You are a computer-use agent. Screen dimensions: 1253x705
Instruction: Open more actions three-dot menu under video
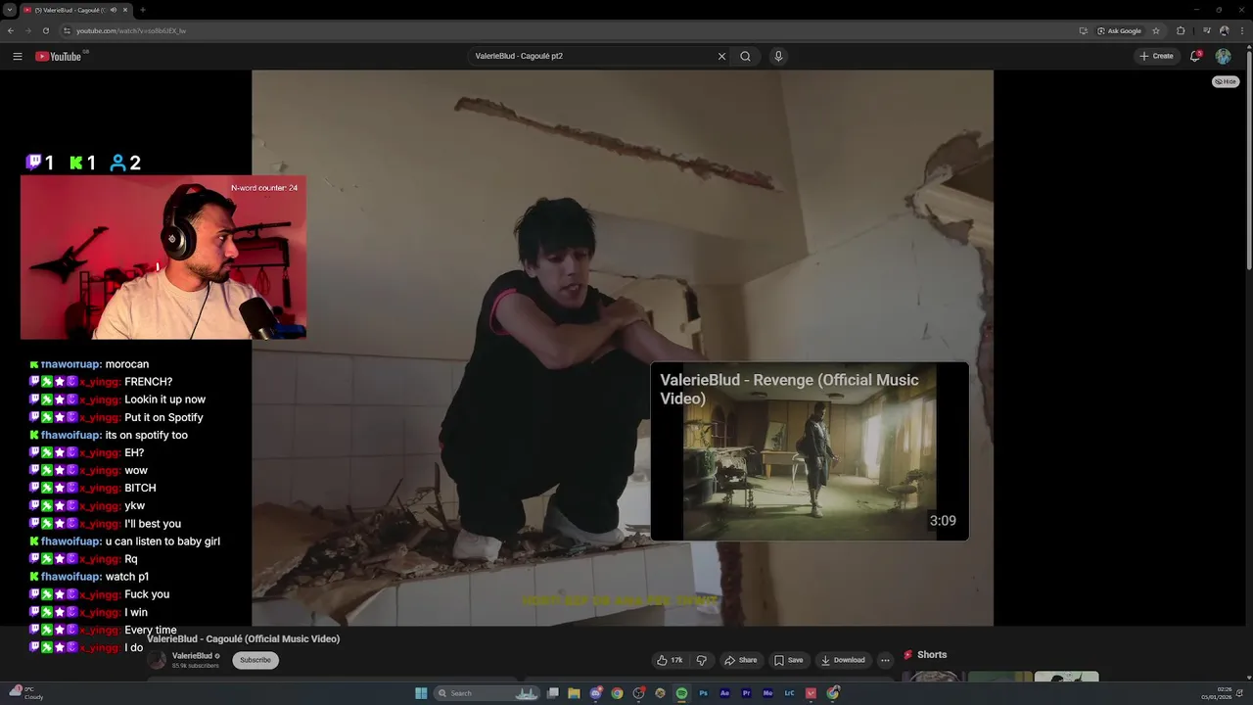(885, 660)
